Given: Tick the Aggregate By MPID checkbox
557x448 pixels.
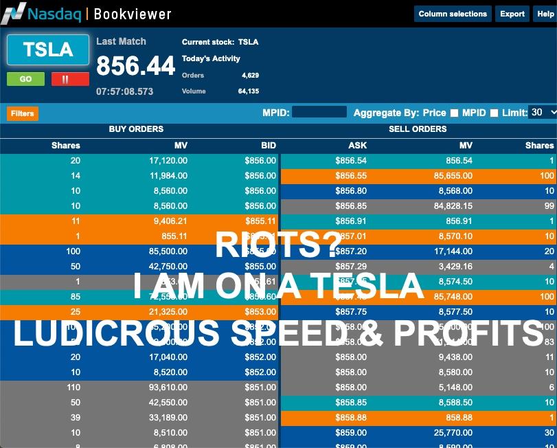Looking at the screenshot, I should [x=494, y=113].
